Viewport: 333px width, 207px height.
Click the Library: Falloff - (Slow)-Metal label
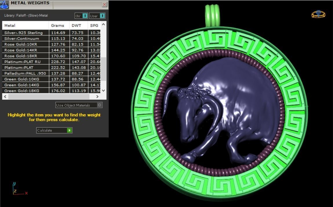click(x=26, y=16)
